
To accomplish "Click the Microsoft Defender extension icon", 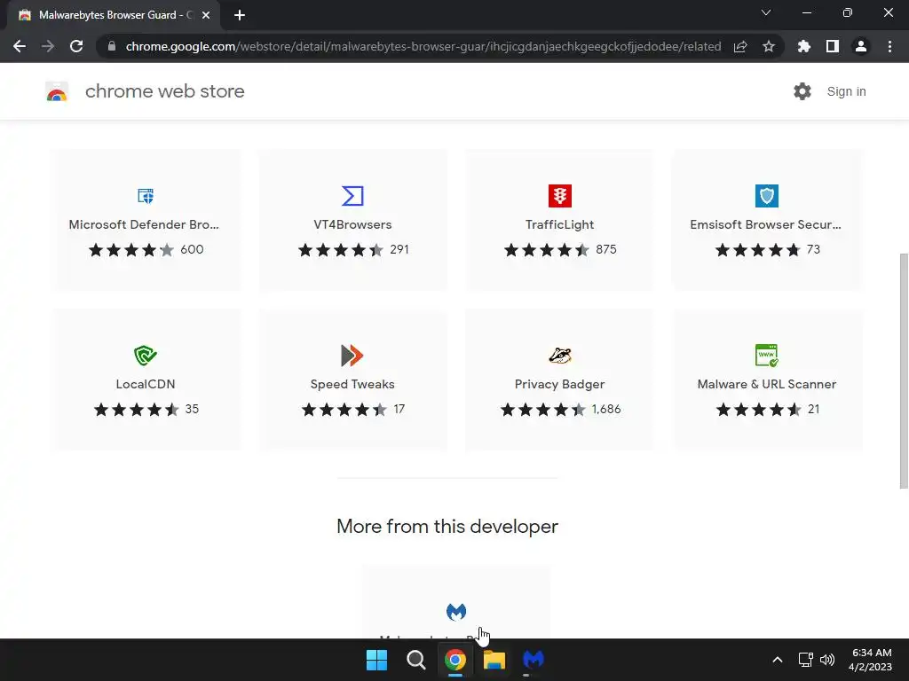I will pyautogui.click(x=145, y=196).
